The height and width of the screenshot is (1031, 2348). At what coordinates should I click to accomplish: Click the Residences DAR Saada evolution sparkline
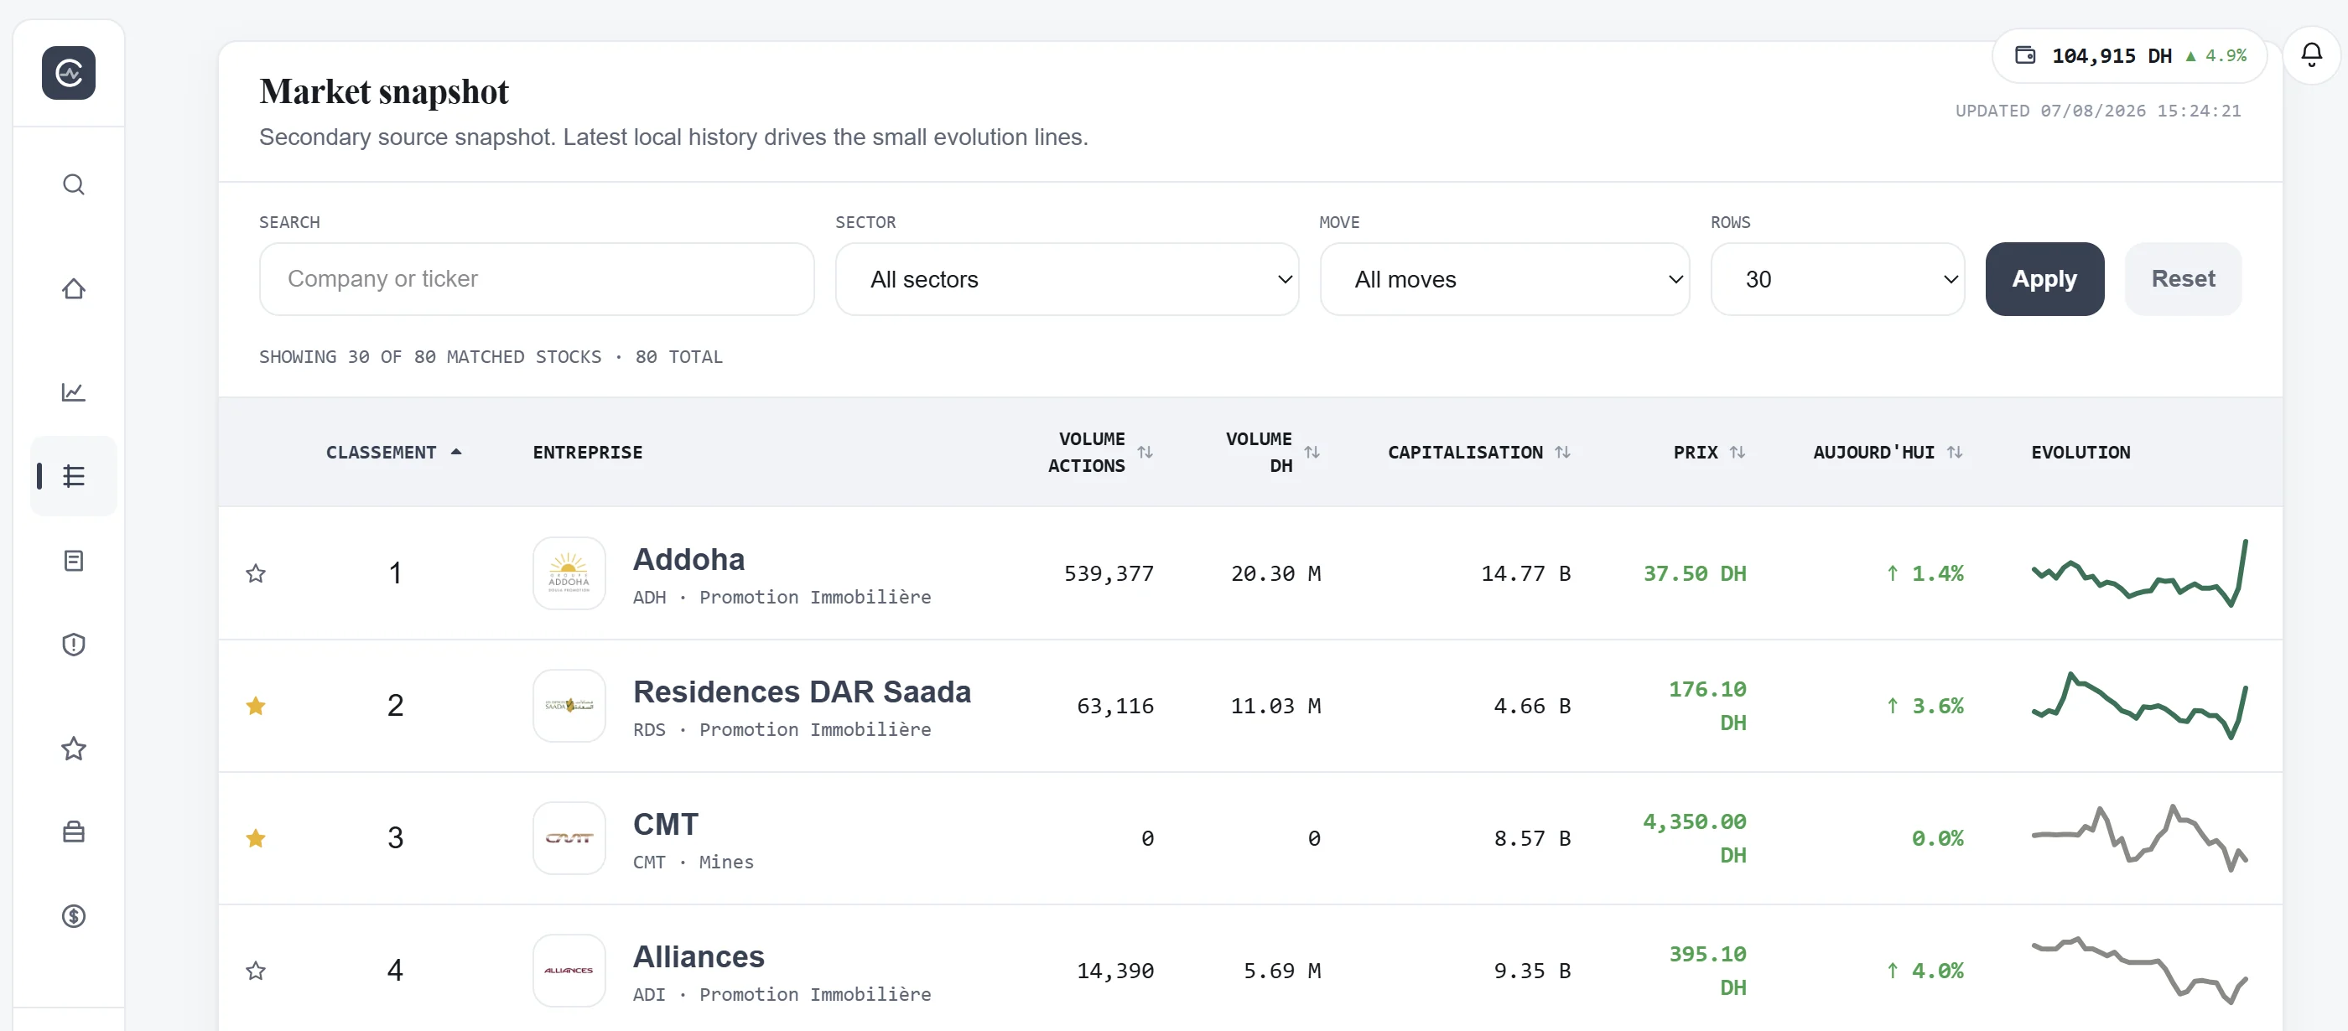[2139, 706]
